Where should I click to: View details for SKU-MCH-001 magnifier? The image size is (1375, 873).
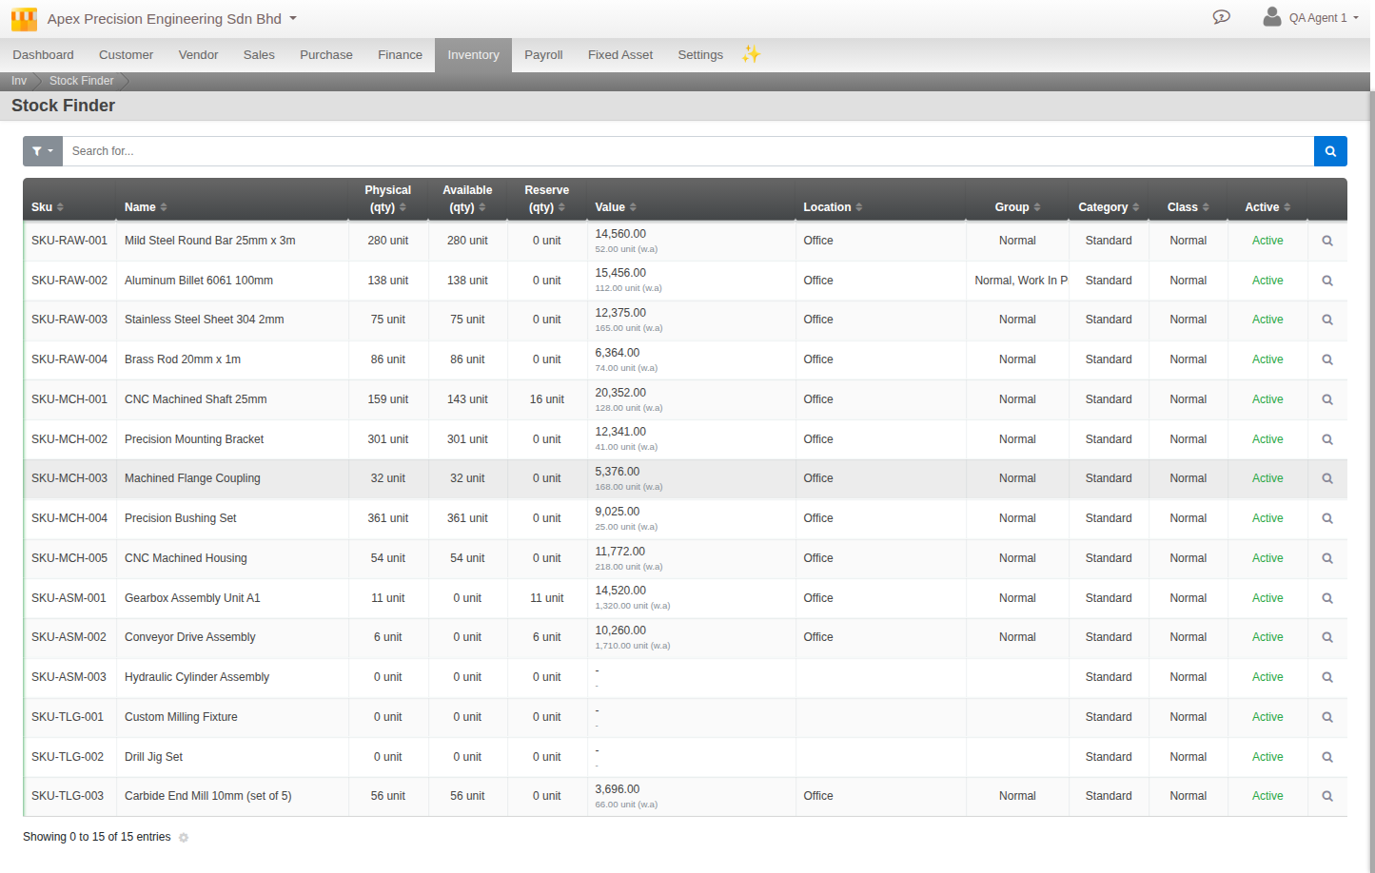tap(1327, 399)
